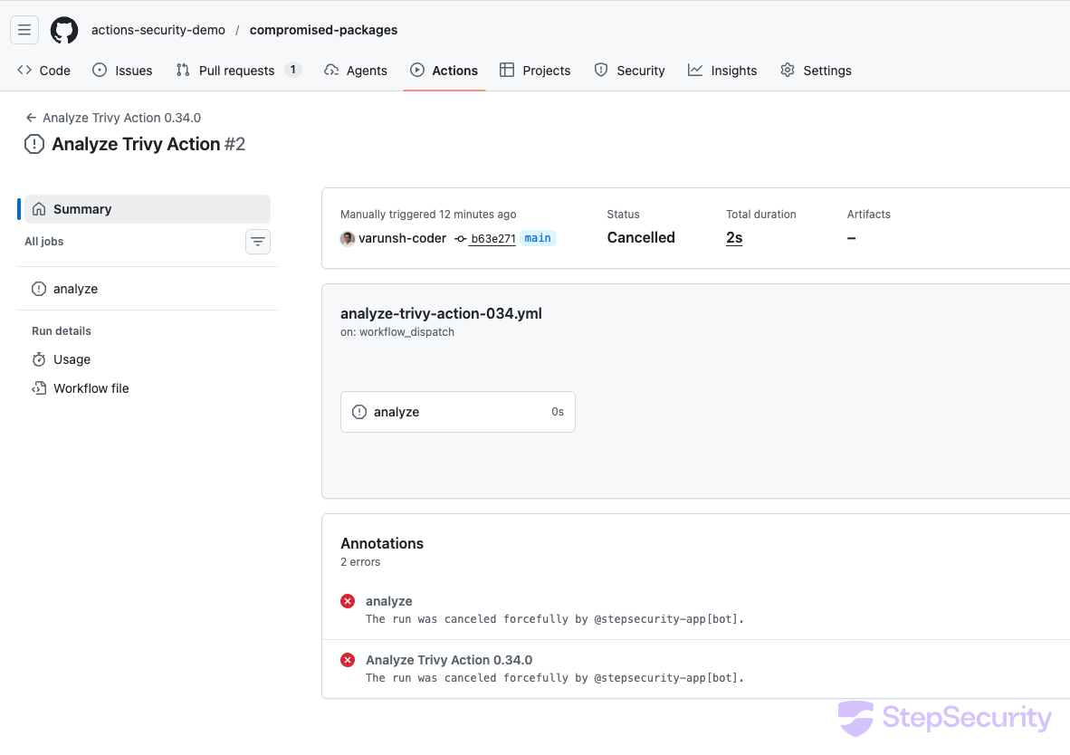The width and height of the screenshot is (1070, 755).
Task: Click the Projects table icon
Action: pyautogui.click(x=507, y=70)
